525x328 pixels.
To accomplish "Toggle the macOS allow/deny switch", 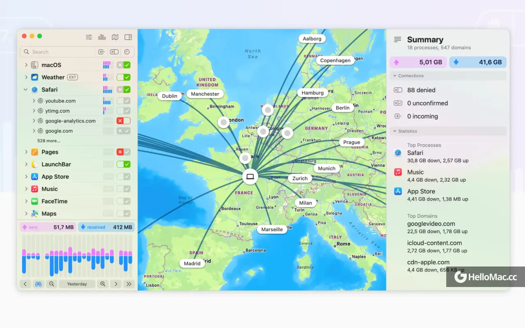I will (123, 65).
